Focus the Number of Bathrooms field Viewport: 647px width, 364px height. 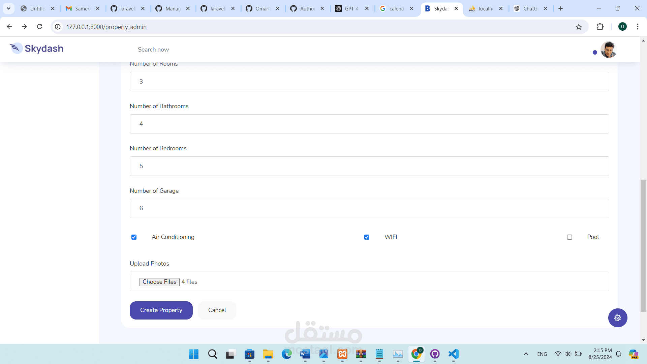tap(369, 124)
